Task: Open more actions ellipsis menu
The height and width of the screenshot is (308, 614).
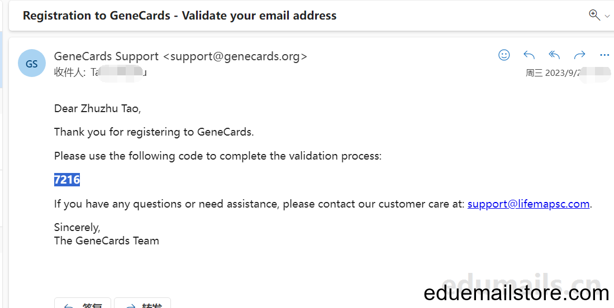Action: click(x=605, y=55)
